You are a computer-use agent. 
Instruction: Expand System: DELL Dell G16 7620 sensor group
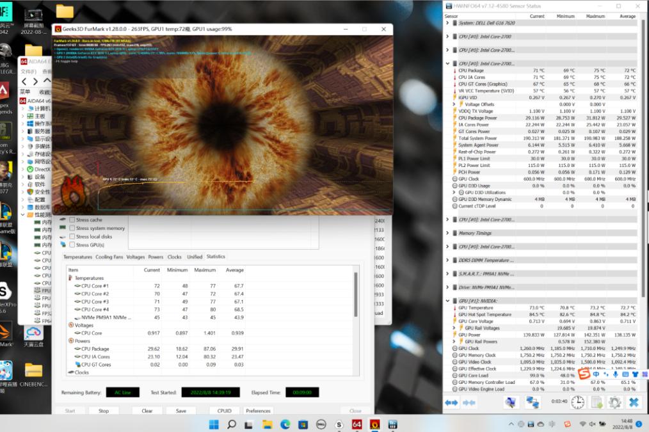coord(447,23)
